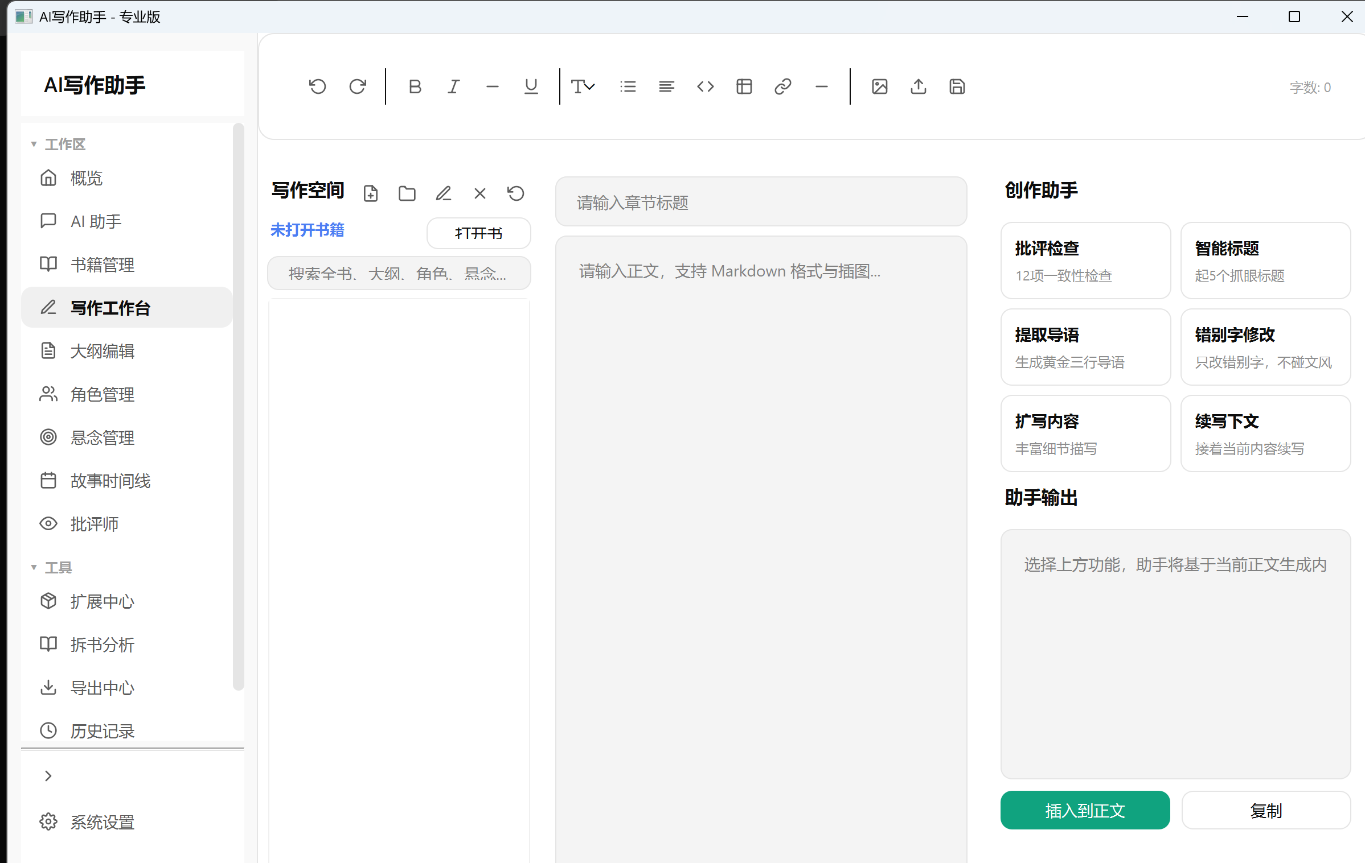1365x863 pixels.
Task: Open 批评师 in the sidebar
Action: coord(126,524)
